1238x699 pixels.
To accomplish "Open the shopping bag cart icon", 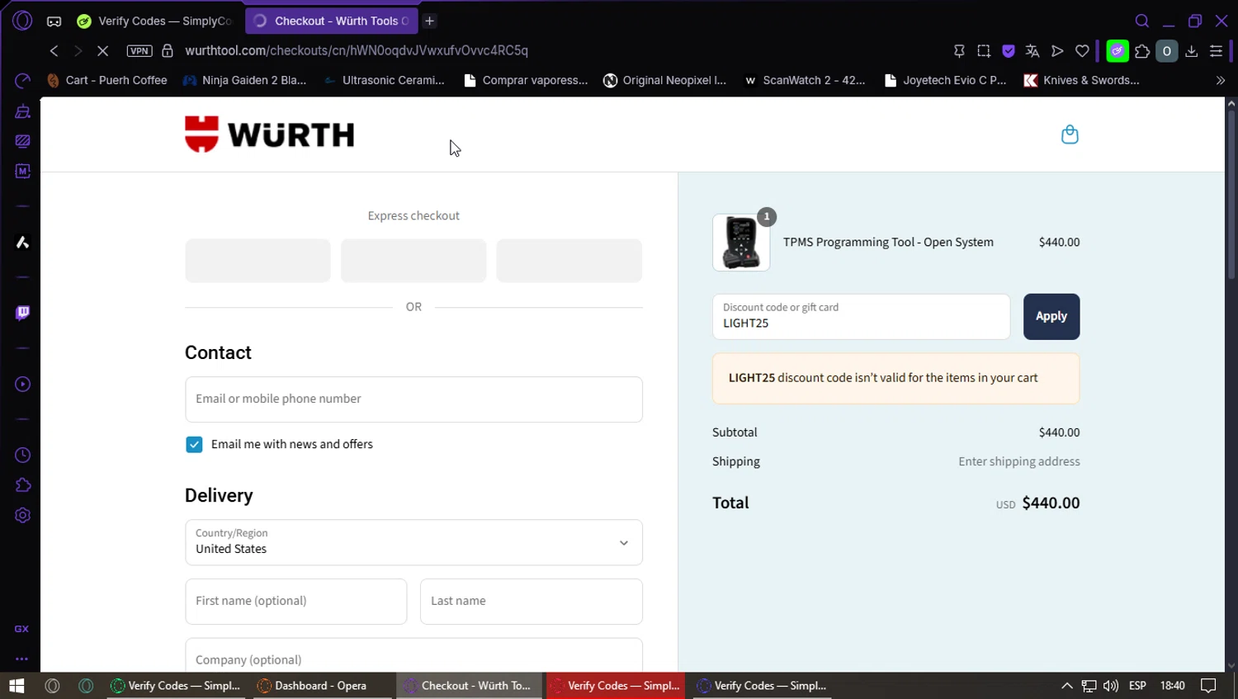I will click(1070, 135).
